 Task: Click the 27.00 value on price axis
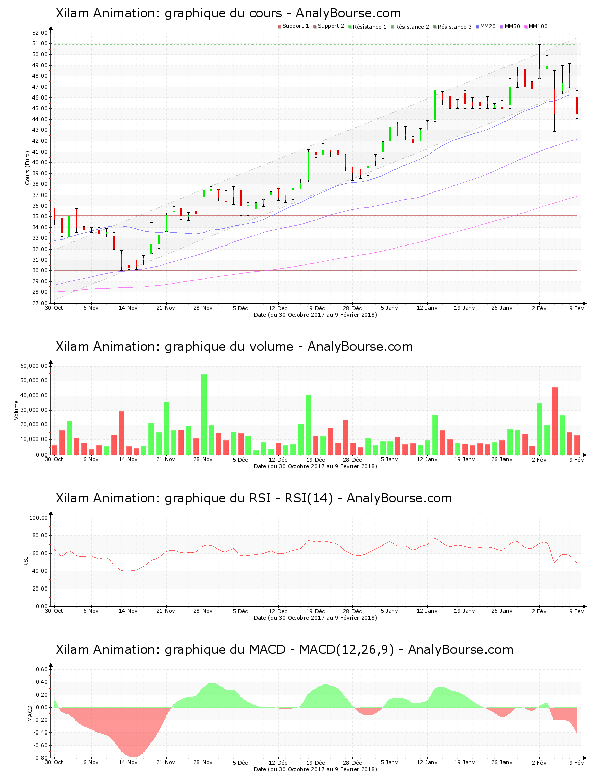click(x=40, y=303)
